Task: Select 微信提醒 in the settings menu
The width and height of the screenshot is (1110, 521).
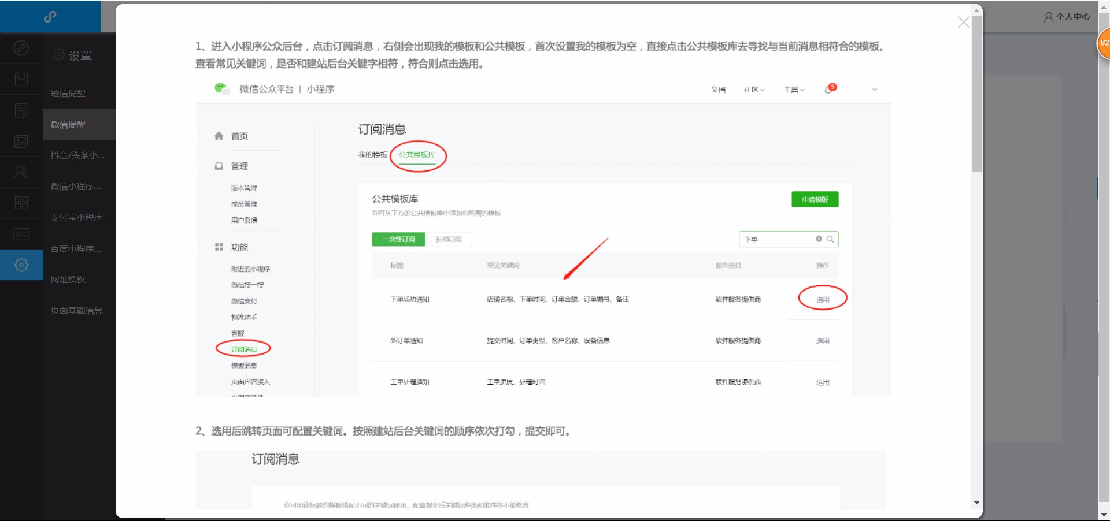Action: (79, 124)
